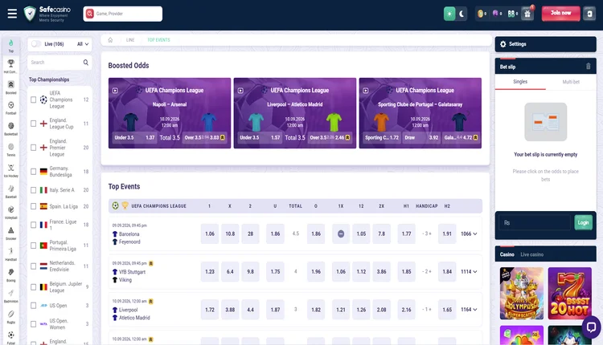Select Football in sports sidebar
The width and height of the screenshot is (603, 345).
click(x=10, y=108)
